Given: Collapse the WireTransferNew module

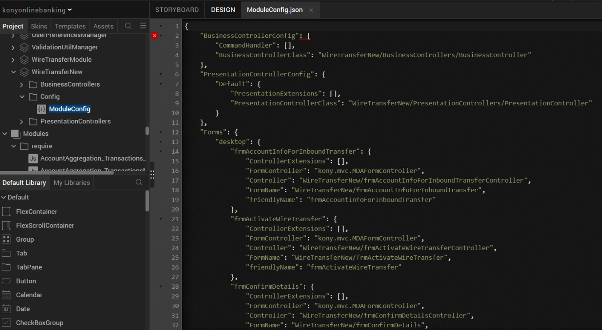Looking at the screenshot, I should pos(13,72).
